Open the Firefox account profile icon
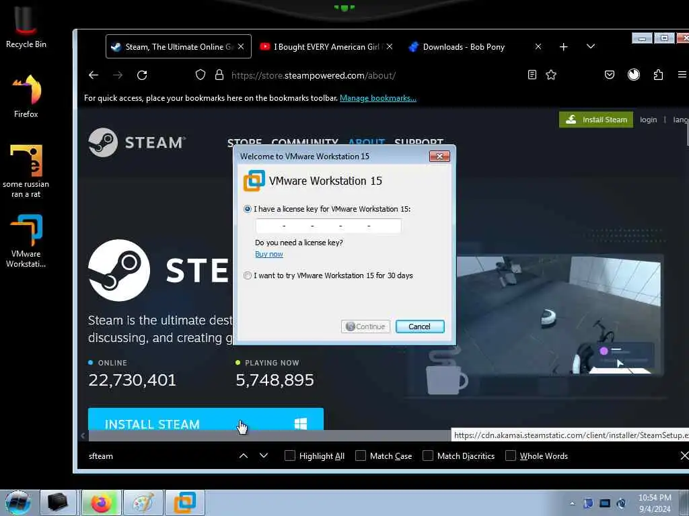 [634, 75]
